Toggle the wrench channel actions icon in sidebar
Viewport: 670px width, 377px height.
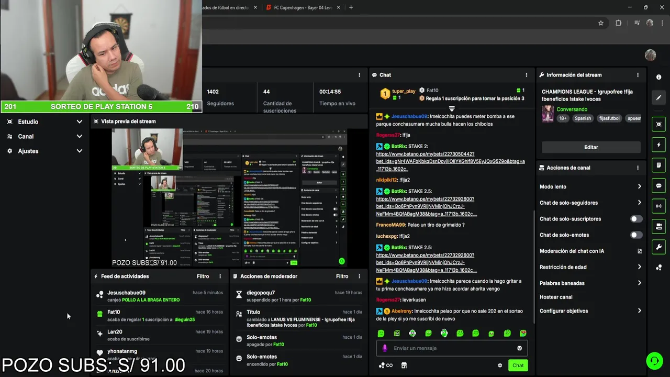point(658,247)
